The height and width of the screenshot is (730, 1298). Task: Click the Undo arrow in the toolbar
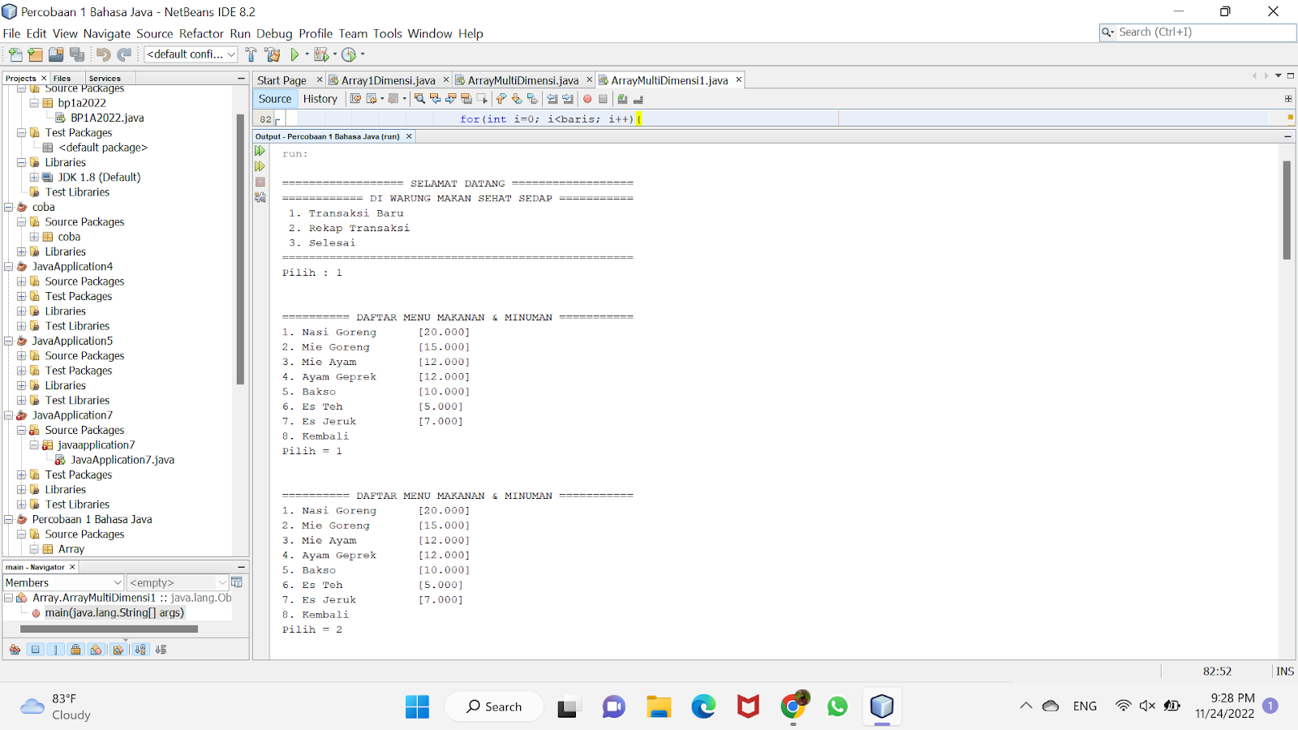point(103,54)
